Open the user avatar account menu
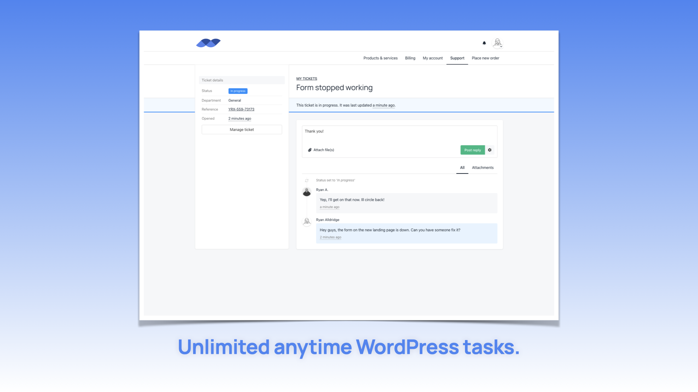Image resolution: width=698 pixels, height=392 pixels. coord(497,43)
